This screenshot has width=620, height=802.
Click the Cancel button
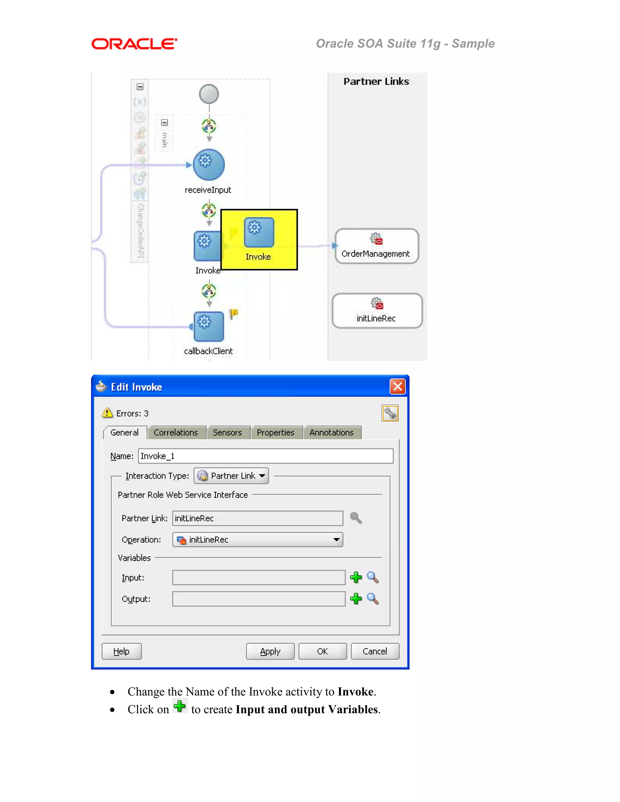point(375,652)
